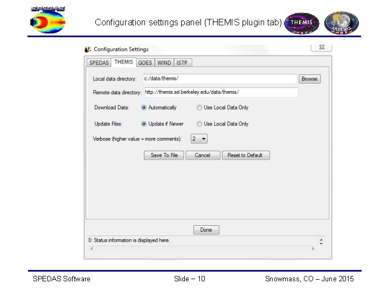Browse for local data directory
The image size is (388, 291).
tap(309, 79)
